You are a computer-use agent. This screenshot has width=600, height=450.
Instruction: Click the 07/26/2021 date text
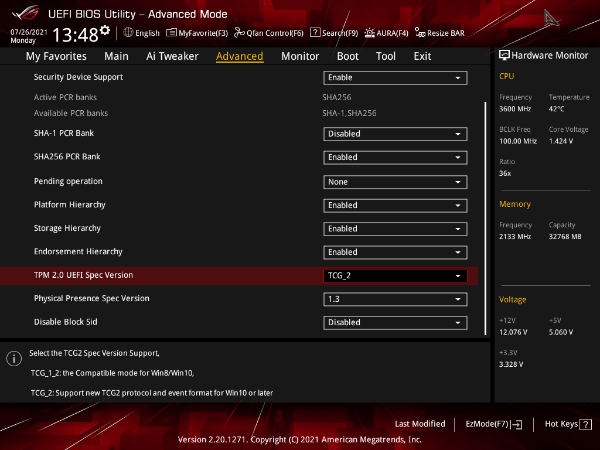point(29,32)
